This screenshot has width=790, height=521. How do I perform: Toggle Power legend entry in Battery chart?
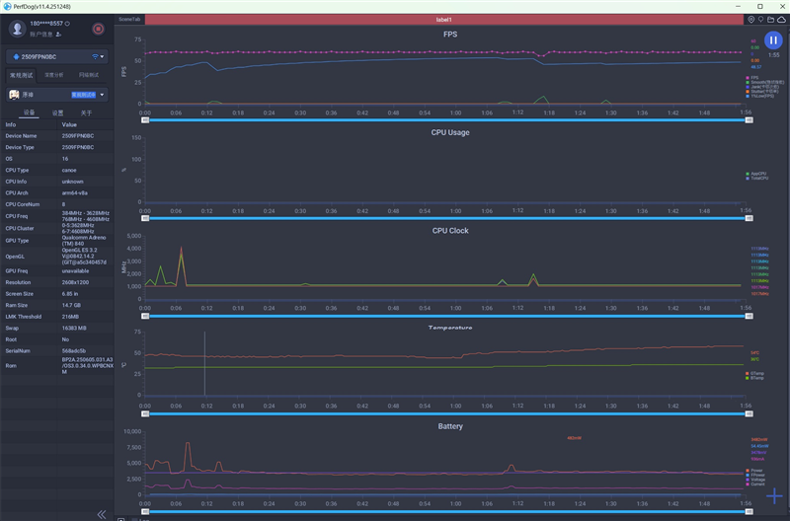[x=756, y=470]
